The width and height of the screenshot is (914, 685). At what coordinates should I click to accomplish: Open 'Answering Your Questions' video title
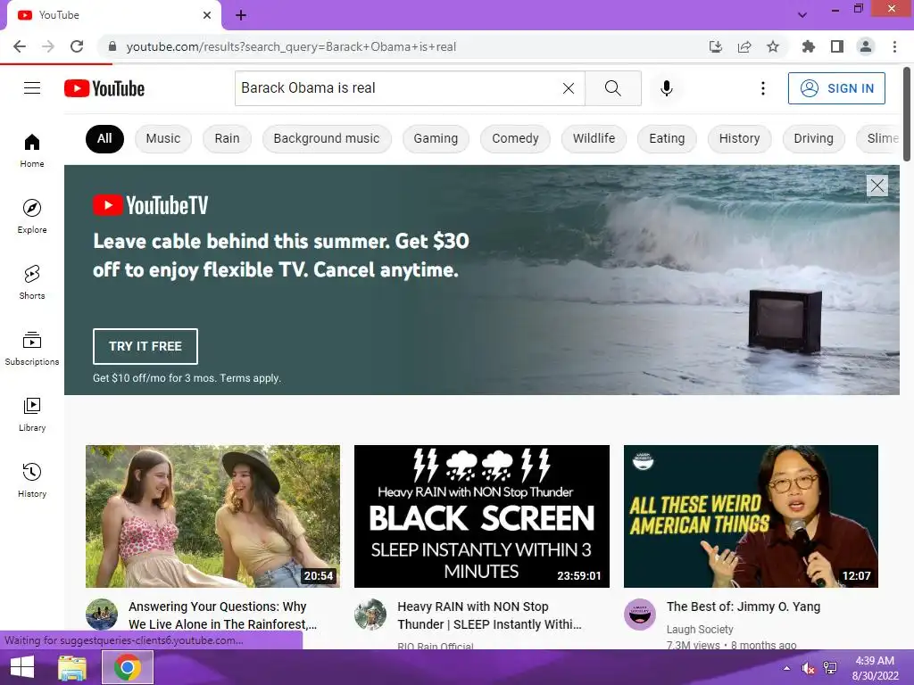click(222, 615)
